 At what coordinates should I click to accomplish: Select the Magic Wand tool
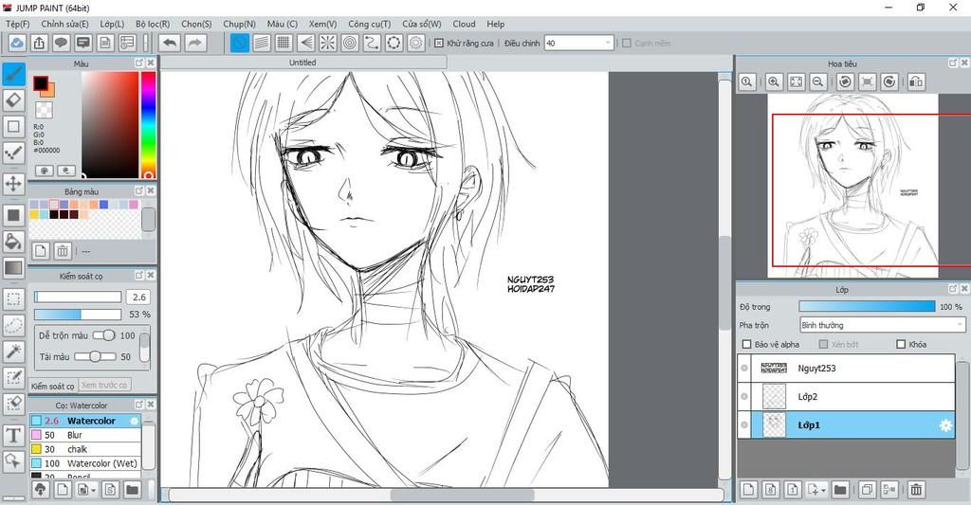point(13,352)
